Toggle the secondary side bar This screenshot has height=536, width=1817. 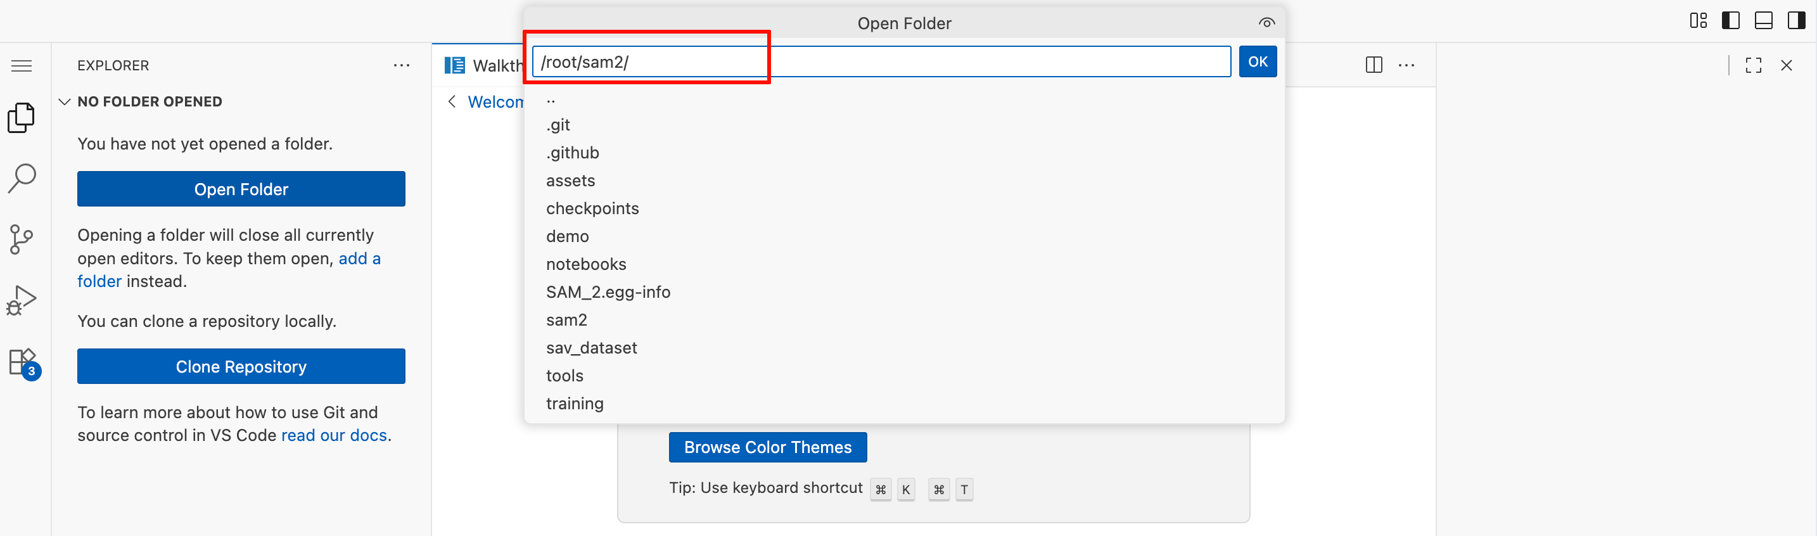coord(1796,21)
